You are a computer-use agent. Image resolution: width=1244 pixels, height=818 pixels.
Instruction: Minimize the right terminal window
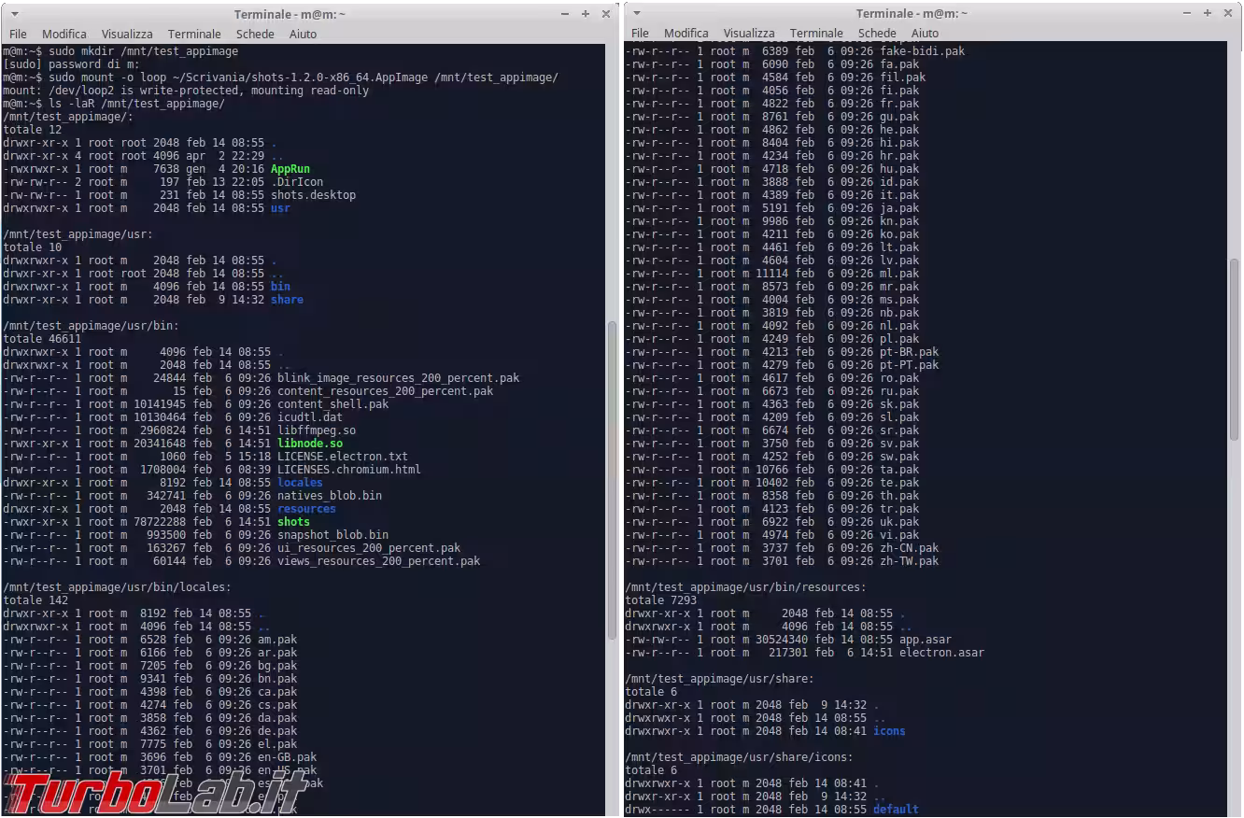click(1188, 13)
